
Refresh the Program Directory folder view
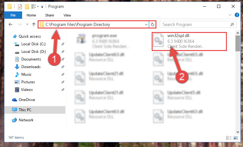(153, 24)
